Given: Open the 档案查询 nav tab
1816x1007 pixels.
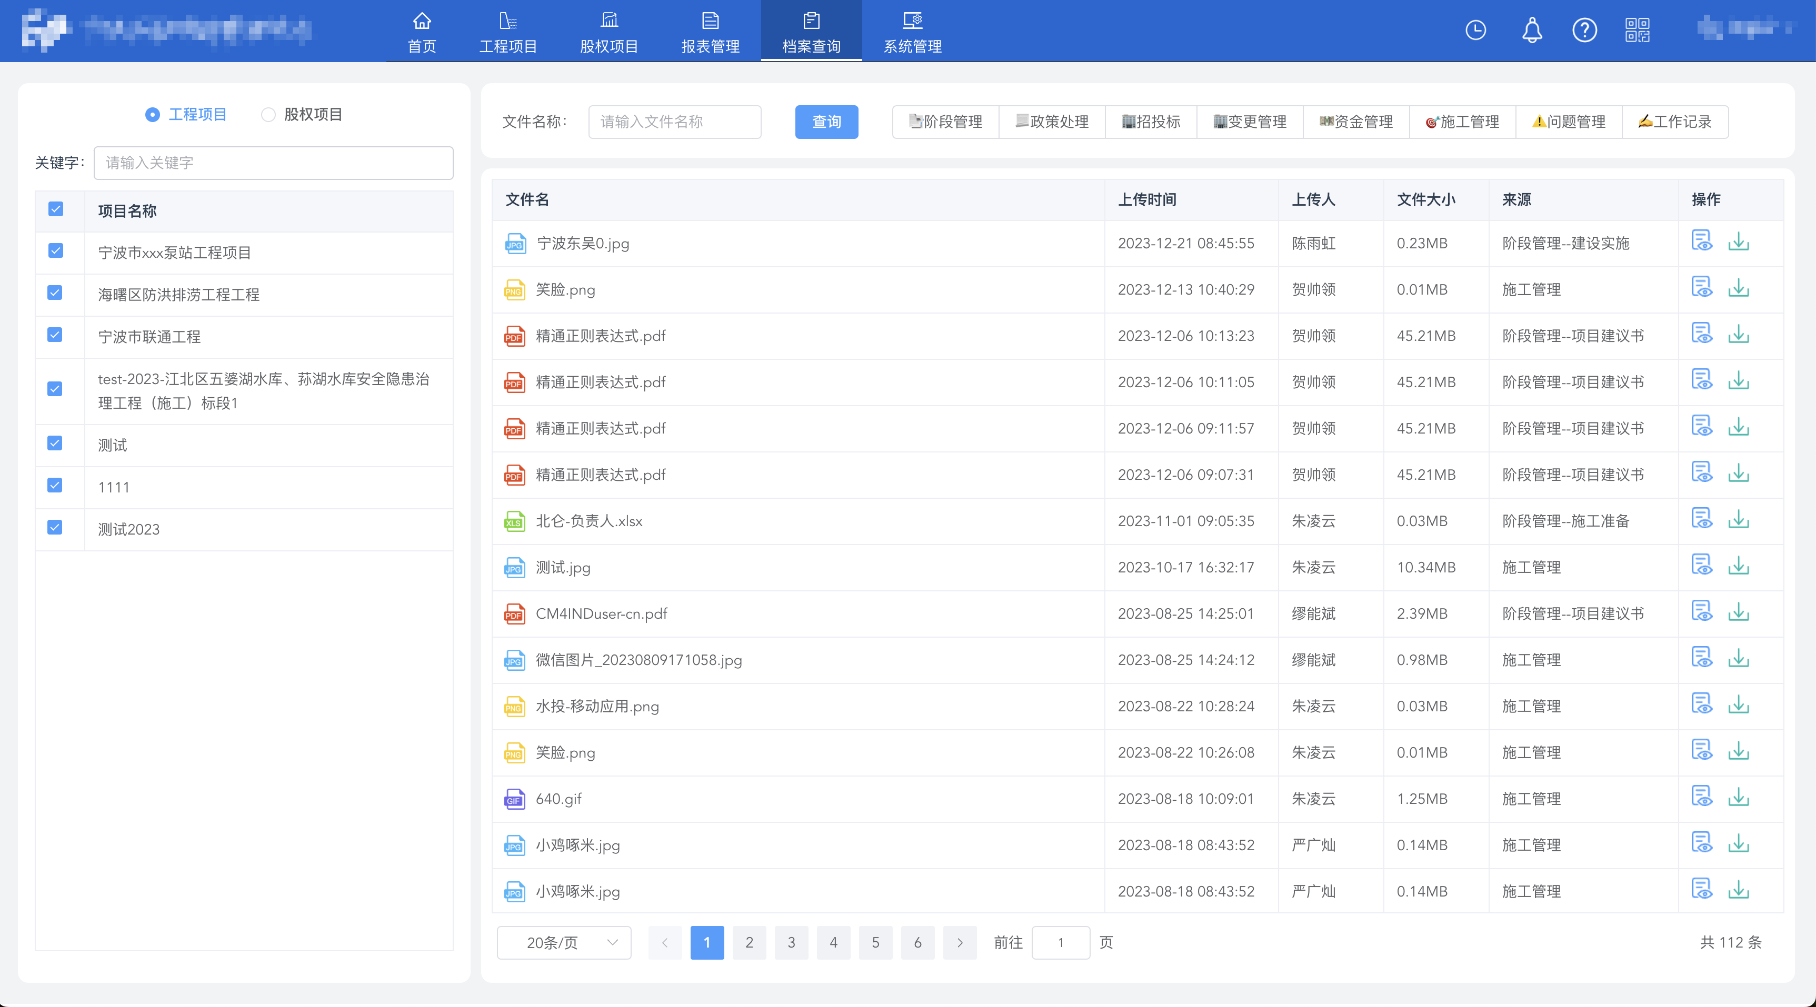Looking at the screenshot, I should point(812,32).
